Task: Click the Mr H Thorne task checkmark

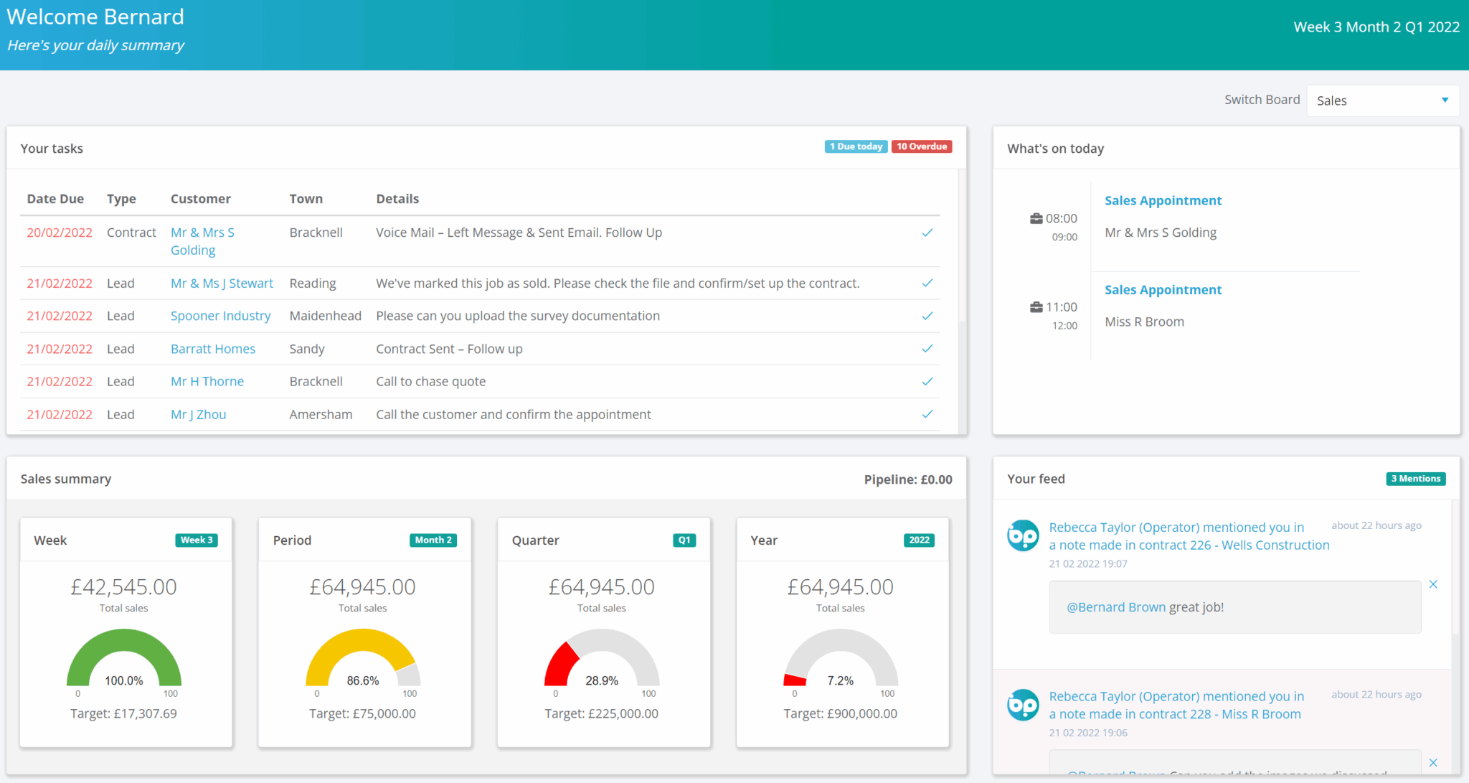Action: click(x=927, y=381)
